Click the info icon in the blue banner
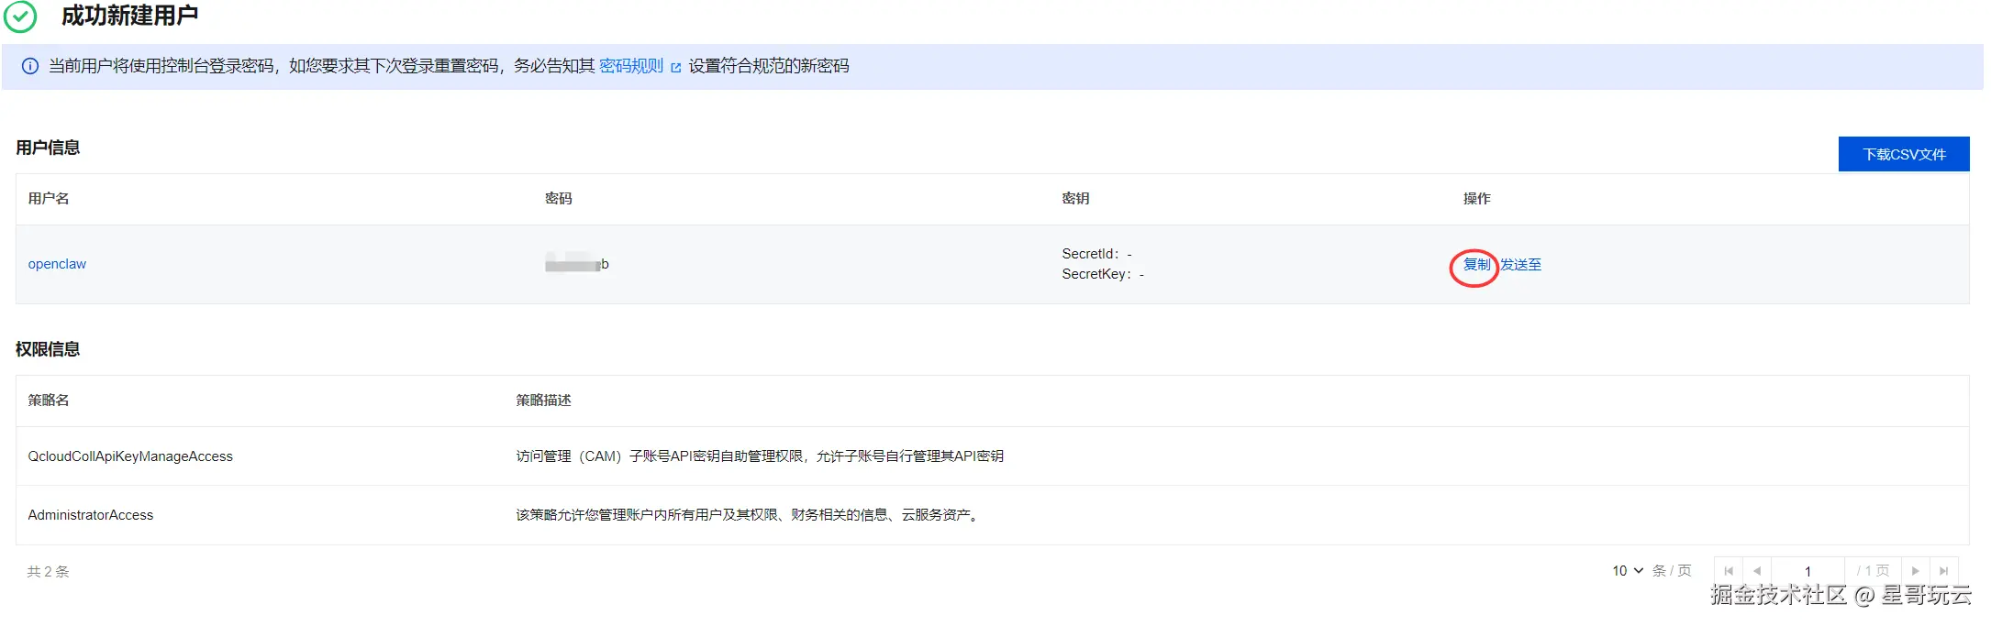1991x626 pixels. [x=30, y=66]
